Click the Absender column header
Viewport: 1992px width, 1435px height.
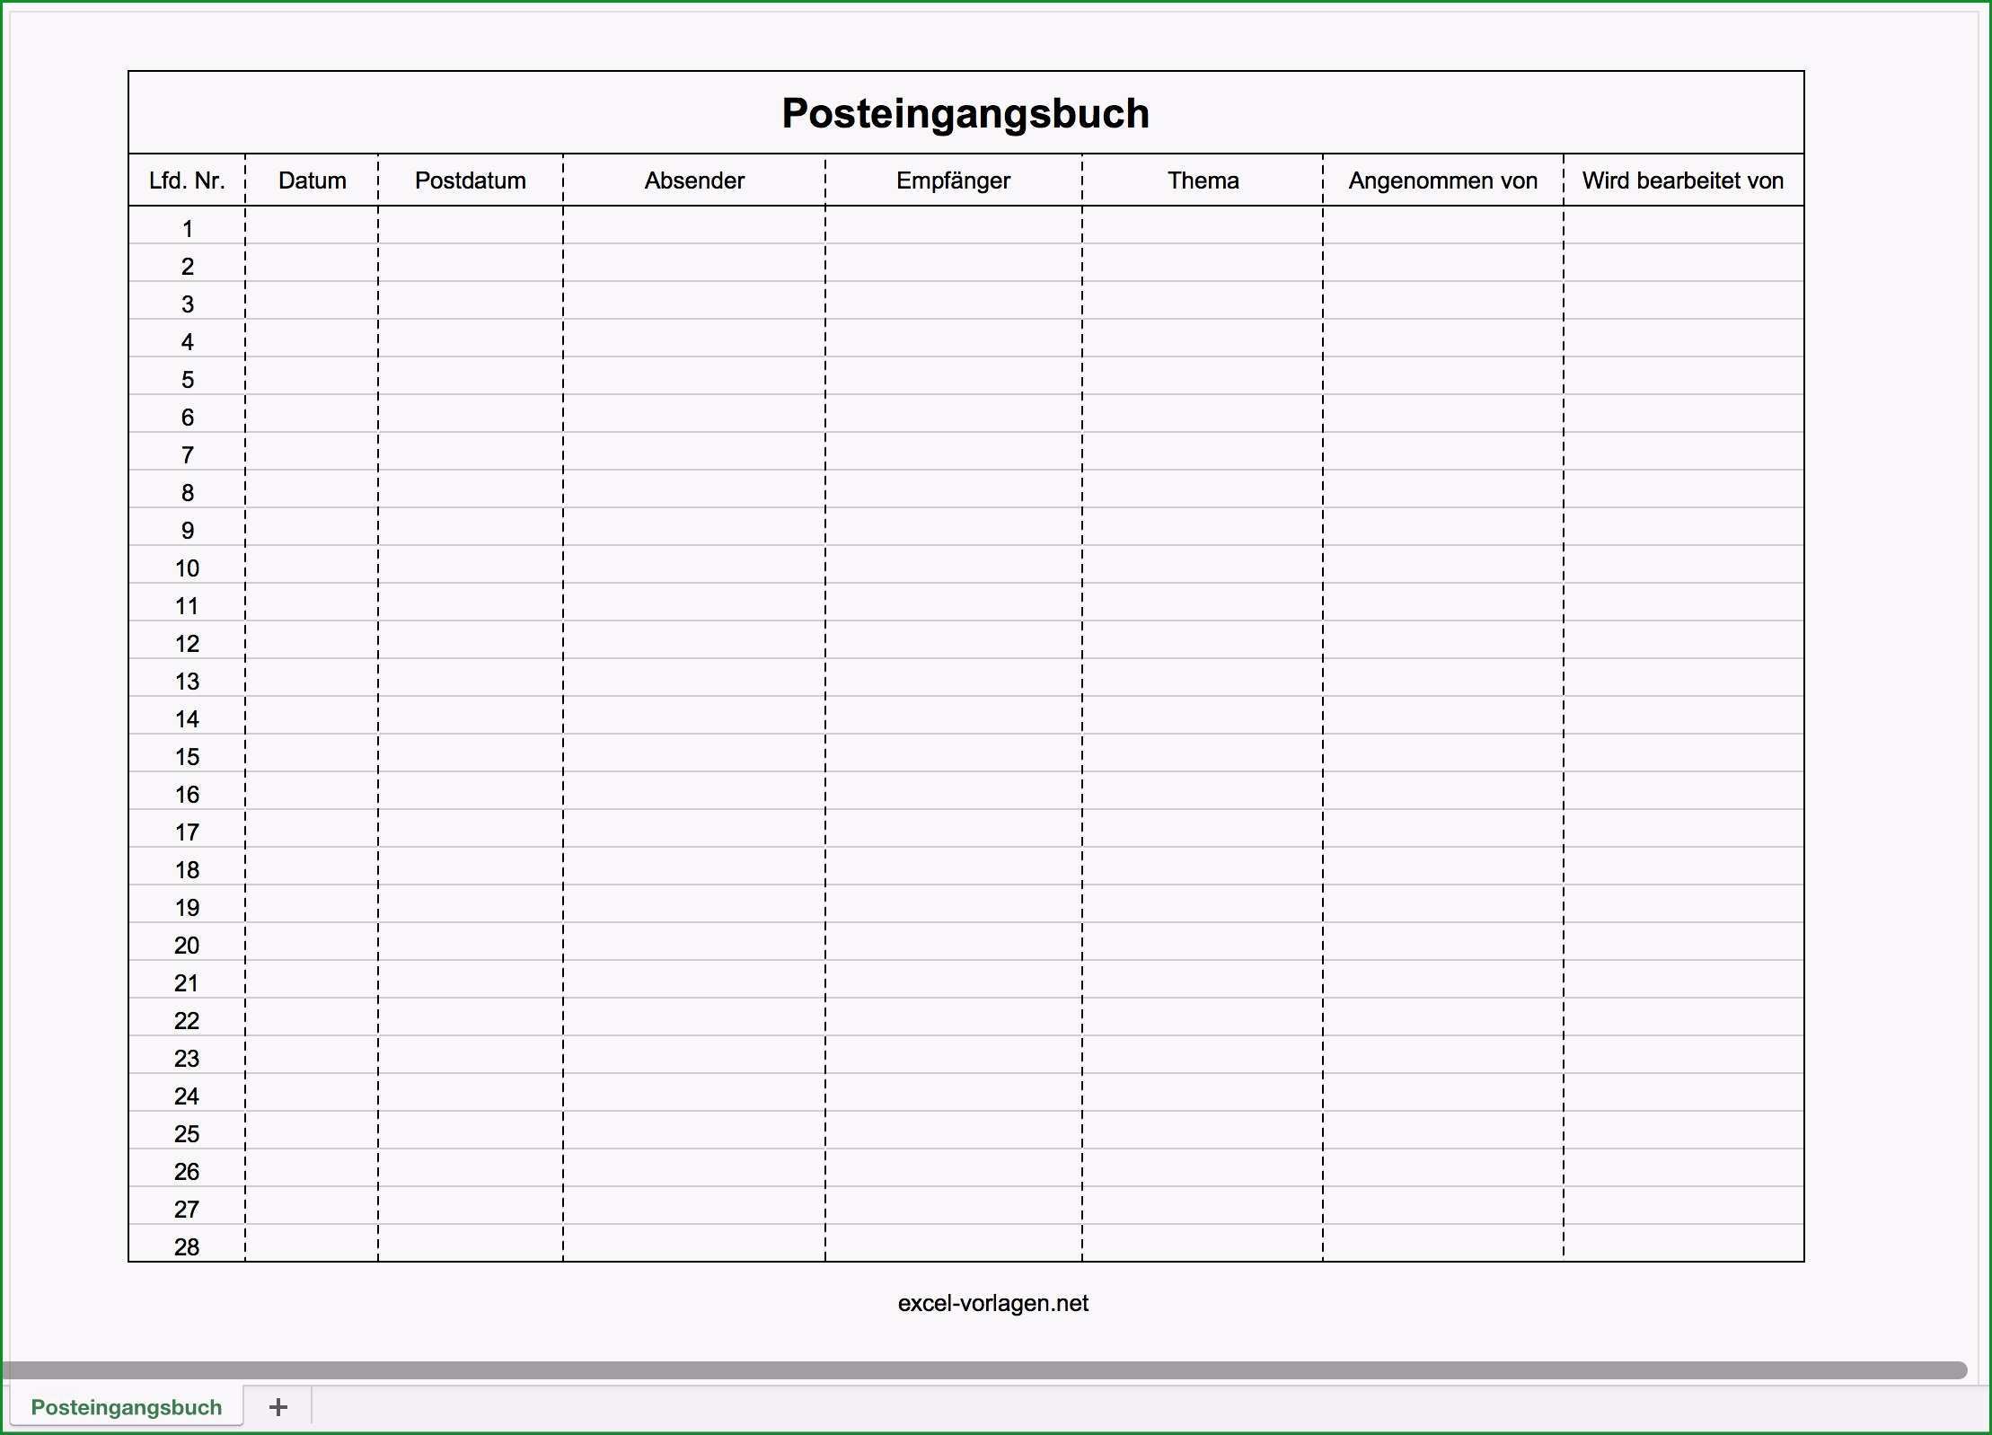point(694,180)
